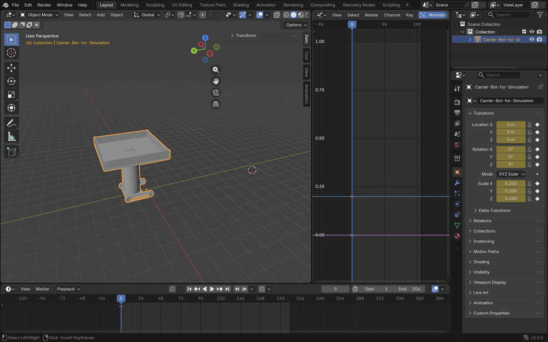Image resolution: width=548 pixels, height=342 pixels.
Task: Activate the Annotate pencil tool
Action: [12, 123]
